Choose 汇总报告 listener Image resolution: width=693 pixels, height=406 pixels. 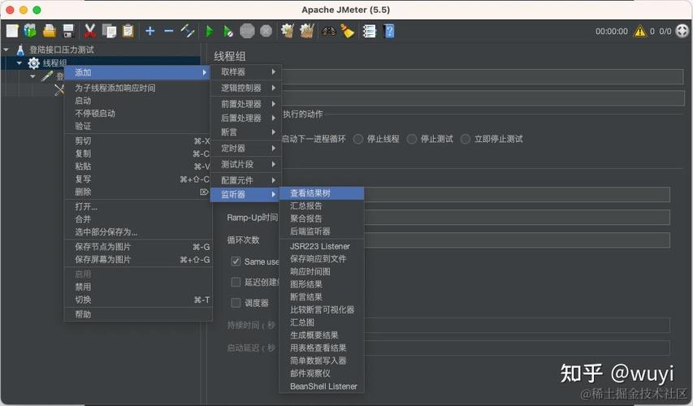pyautogui.click(x=322, y=206)
